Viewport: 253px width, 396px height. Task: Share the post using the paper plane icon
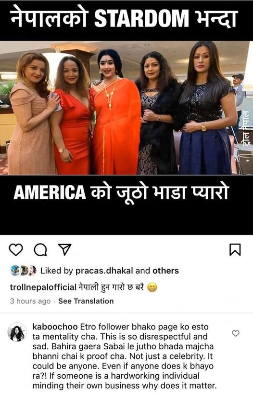pyautogui.click(x=65, y=249)
